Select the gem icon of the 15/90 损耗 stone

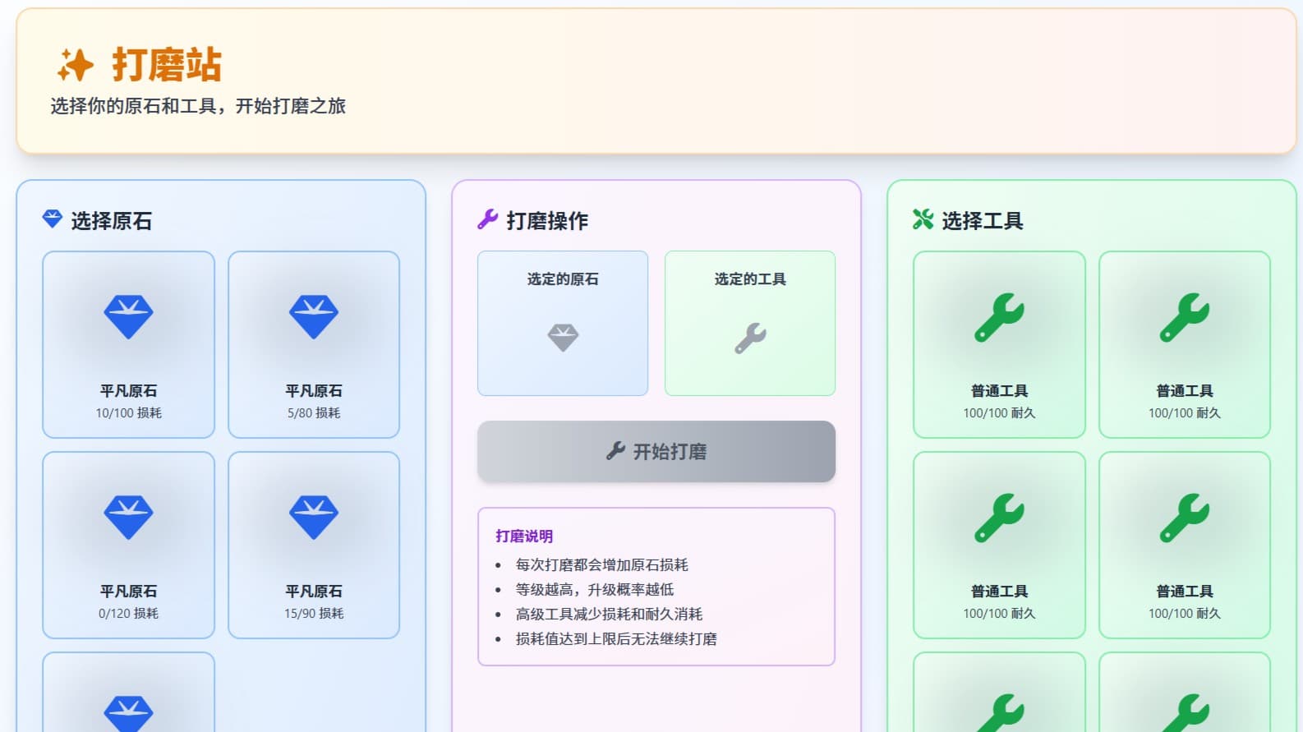coord(314,517)
